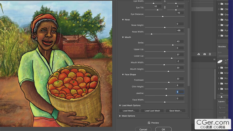Screen dimensions: 233x131
Task: Click the Eye Tilt left value field 52
Action: (x=158, y=6)
